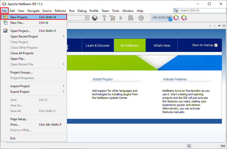This screenshot has height=149, width=227.
Task: Click the New Project icon in File menu
Action: tap(5, 17)
